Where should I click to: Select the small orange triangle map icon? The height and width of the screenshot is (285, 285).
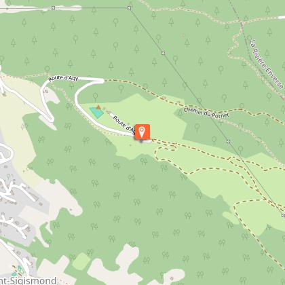point(98,107)
